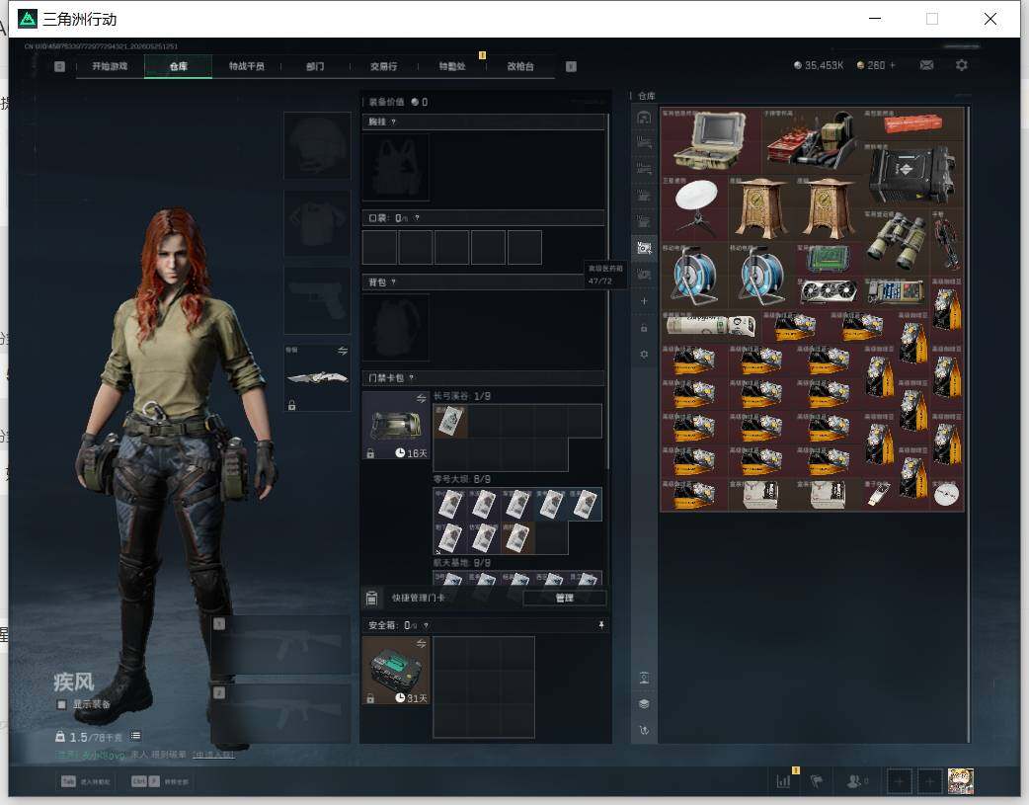The image size is (1029, 805).
Task: Select the first golden clock tower item
Action: pos(761,207)
